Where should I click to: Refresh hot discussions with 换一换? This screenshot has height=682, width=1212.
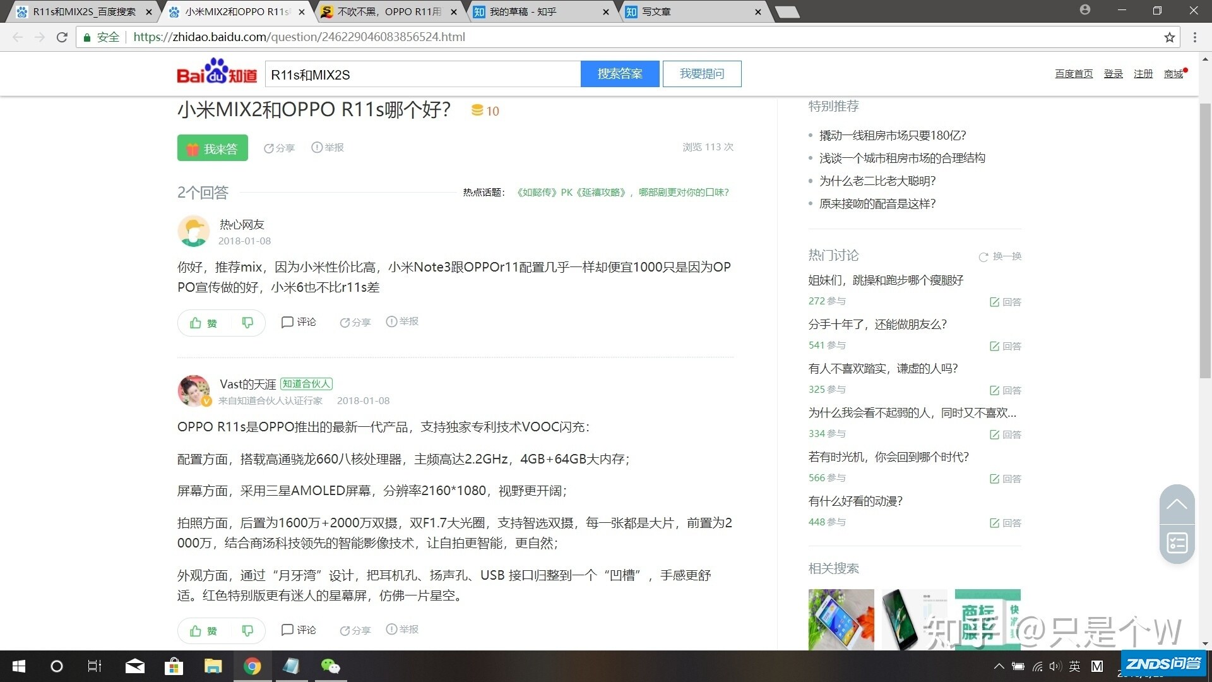tap(1000, 256)
